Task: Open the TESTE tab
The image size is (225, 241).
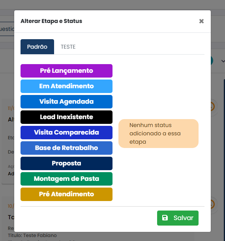Action: pos(68,47)
